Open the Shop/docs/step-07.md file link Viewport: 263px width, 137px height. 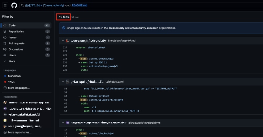tap(122, 40)
